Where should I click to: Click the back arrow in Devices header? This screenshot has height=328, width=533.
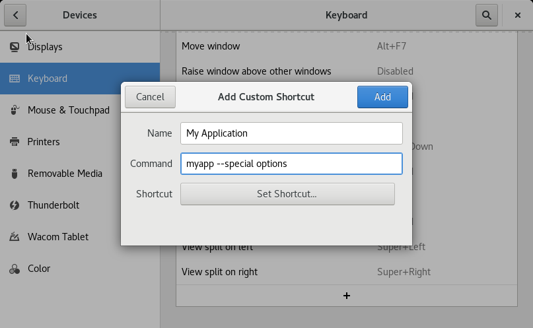click(15, 15)
